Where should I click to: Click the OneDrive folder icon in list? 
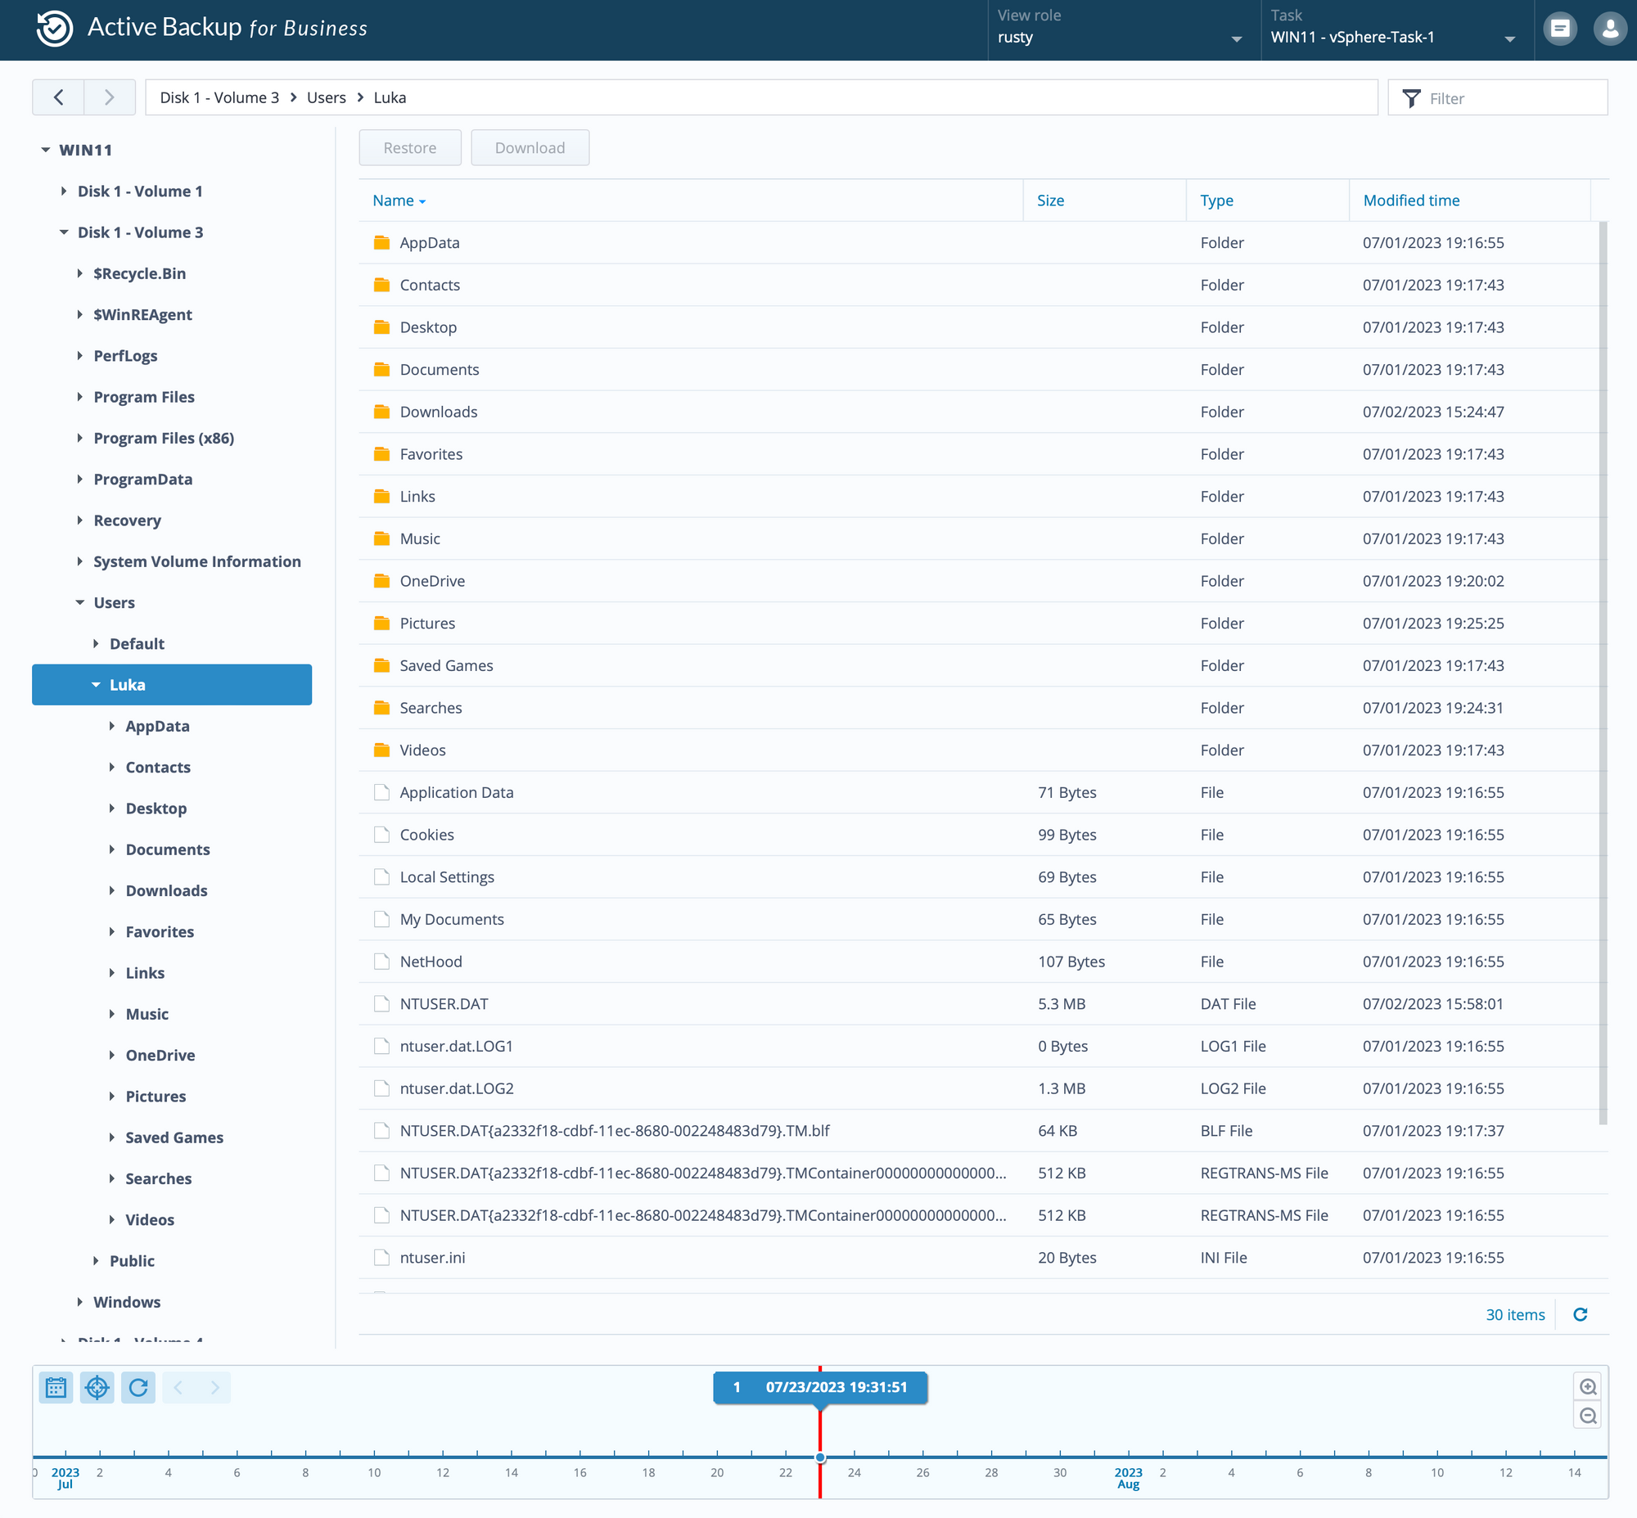pyautogui.click(x=381, y=581)
